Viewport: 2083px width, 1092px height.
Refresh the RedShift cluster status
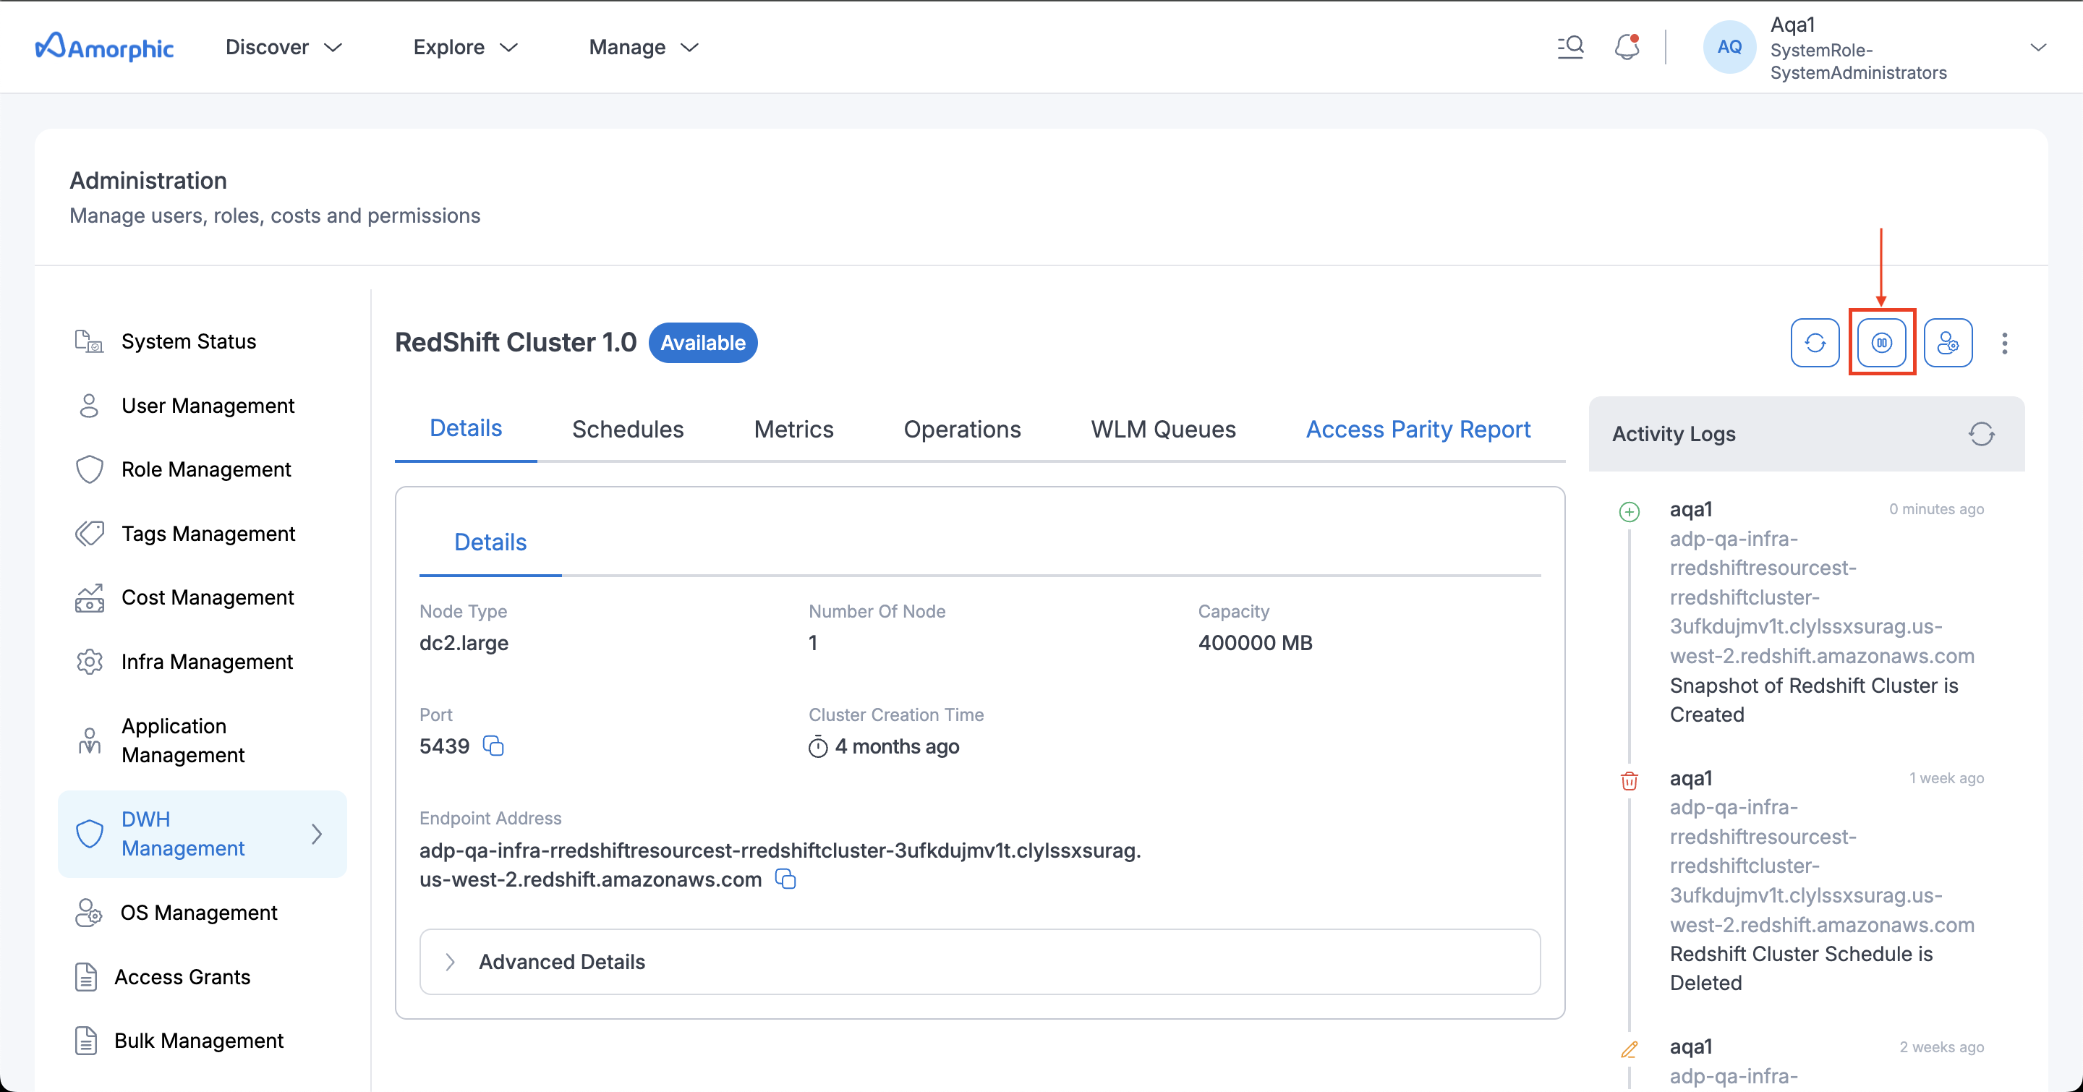pyautogui.click(x=1815, y=343)
